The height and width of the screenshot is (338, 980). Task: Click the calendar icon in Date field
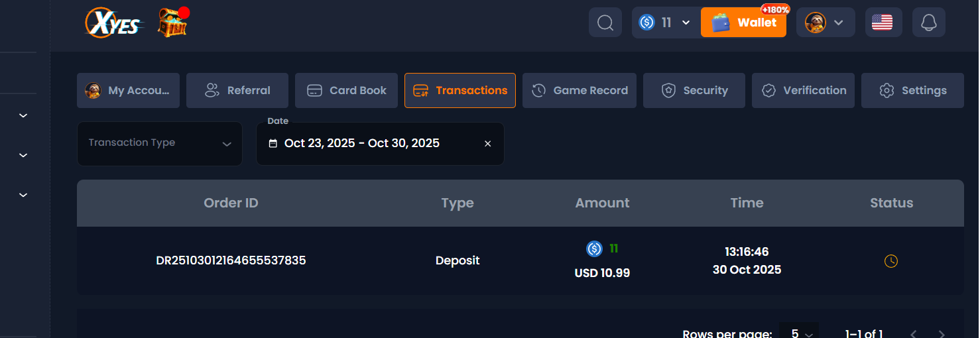(x=273, y=144)
